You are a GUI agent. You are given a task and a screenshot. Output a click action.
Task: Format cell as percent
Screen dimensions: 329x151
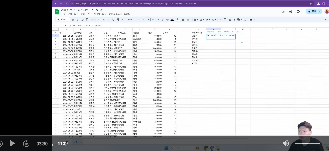108,19
